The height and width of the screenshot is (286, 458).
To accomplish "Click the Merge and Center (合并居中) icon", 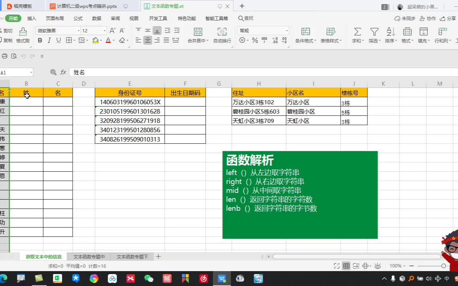I will pyautogui.click(x=198, y=32).
